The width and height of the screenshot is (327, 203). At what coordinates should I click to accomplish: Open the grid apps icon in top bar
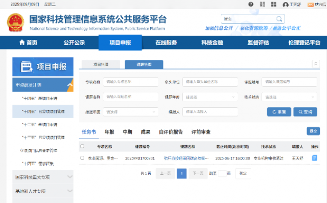[274, 4]
